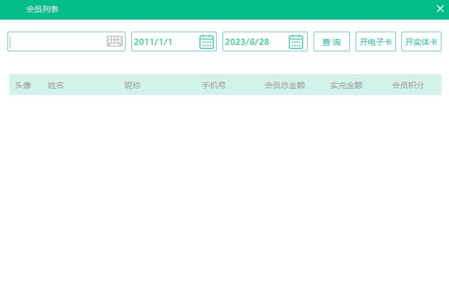Viewport: 449px width, 281px height.
Task: Sort by 会员总金额 column header
Action: (285, 85)
